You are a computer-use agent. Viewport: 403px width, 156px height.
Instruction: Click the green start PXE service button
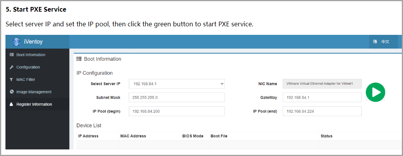(375, 92)
